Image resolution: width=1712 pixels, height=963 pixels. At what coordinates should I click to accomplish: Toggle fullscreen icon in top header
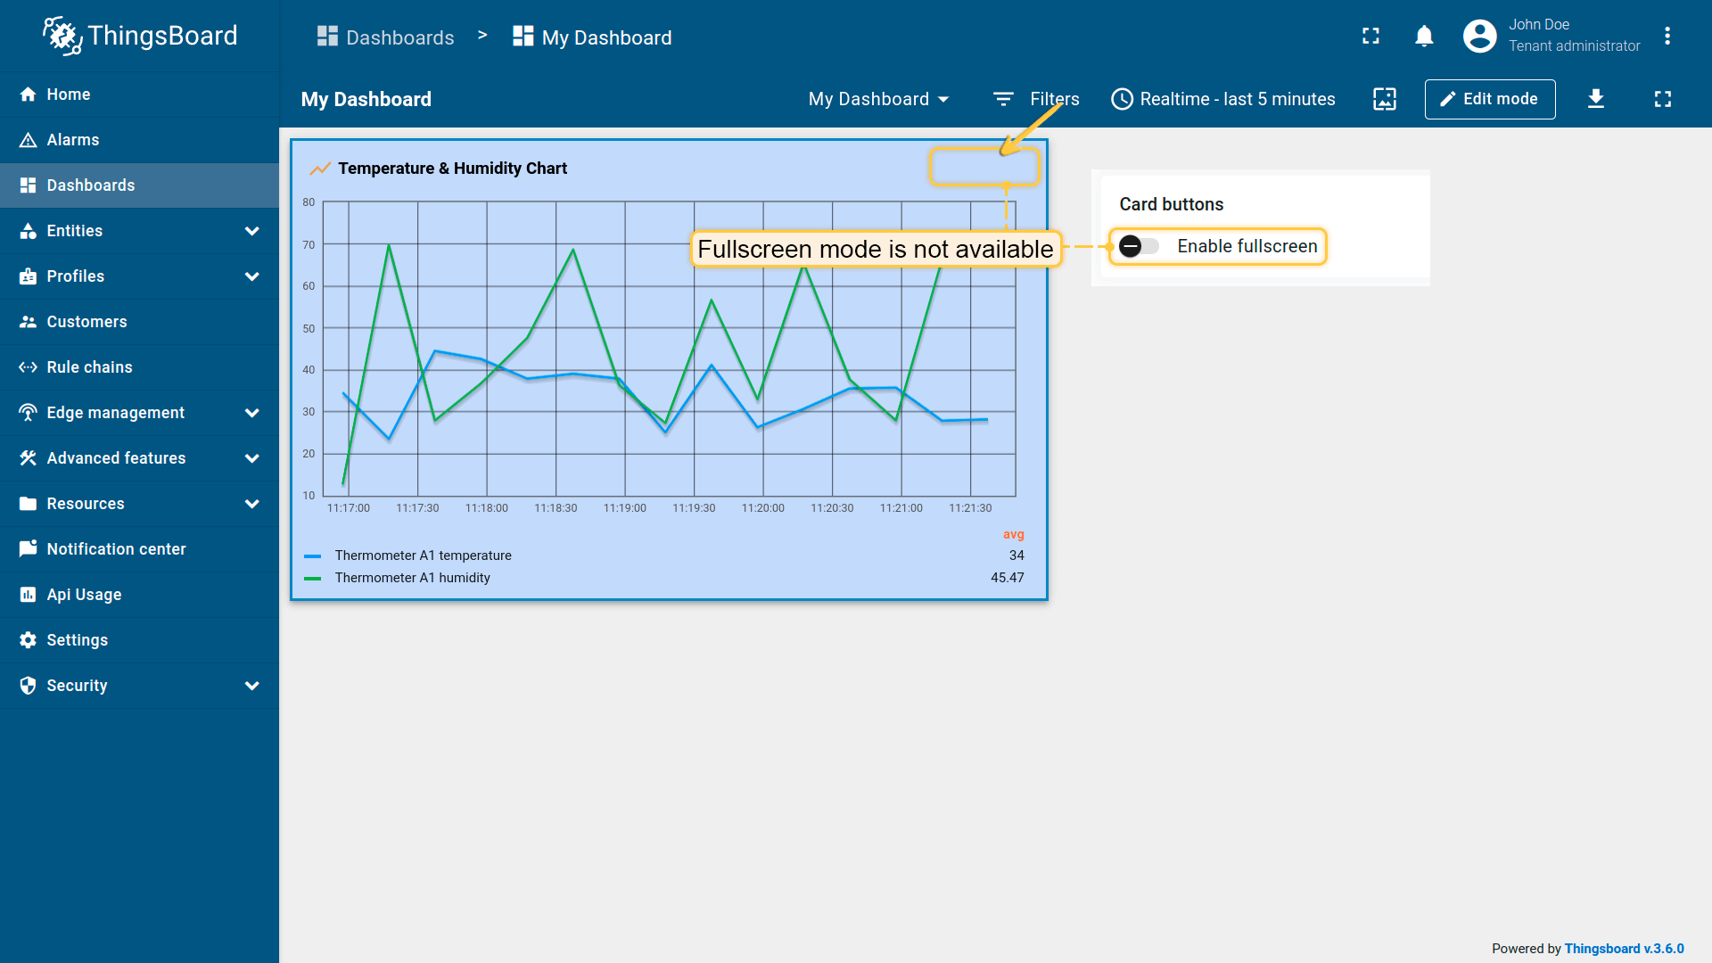(1370, 36)
